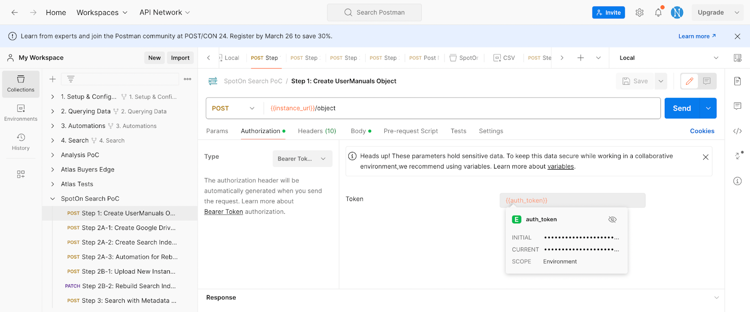Open comments icon in right sidebar

[x=737, y=106]
